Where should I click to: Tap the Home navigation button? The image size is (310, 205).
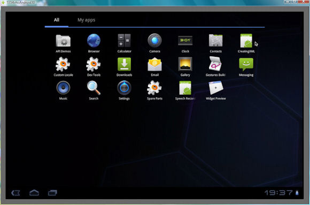tap(34, 193)
